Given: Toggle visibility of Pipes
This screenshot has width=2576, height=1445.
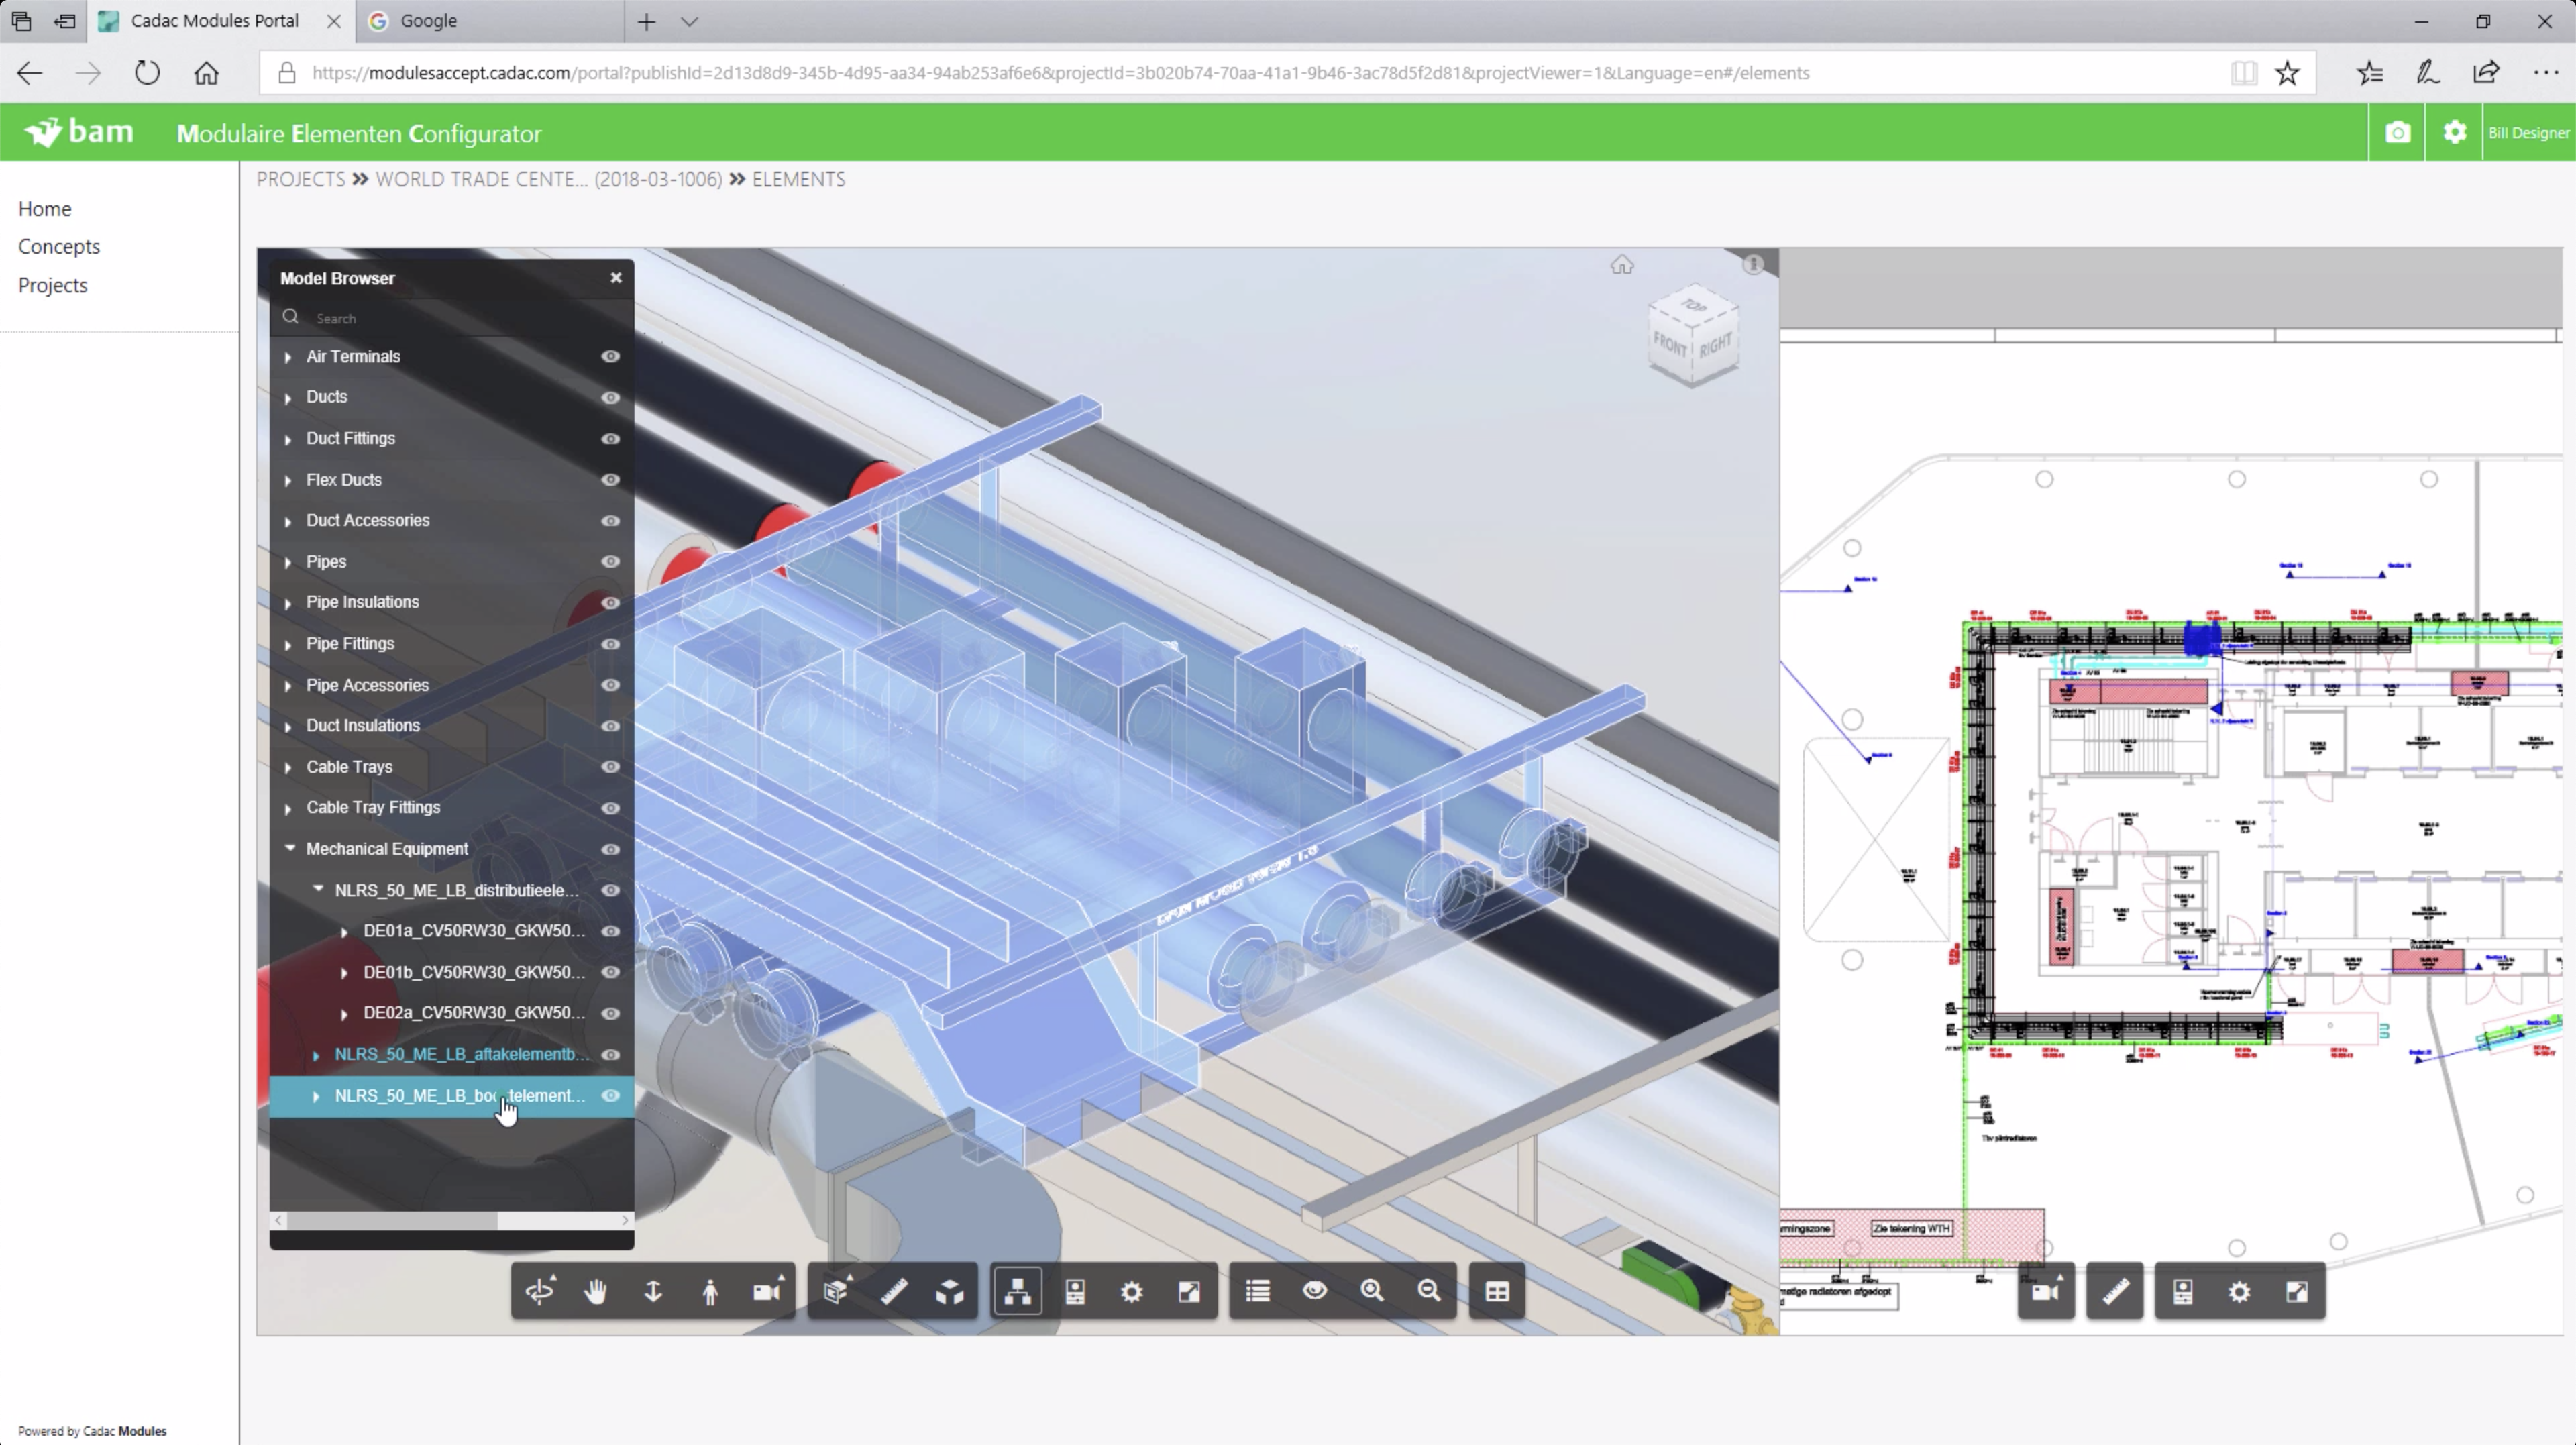Looking at the screenshot, I should click(610, 561).
